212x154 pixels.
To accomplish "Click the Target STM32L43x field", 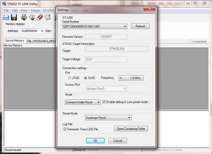I will 117,49.
